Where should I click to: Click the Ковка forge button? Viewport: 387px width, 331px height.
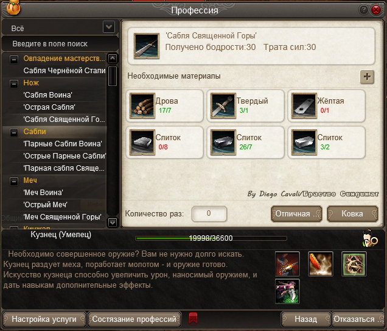(x=352, y=213)
